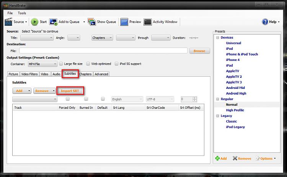Select the Universal preset
The height and width of the screenshot is (177, 287).
click(233, 43)
